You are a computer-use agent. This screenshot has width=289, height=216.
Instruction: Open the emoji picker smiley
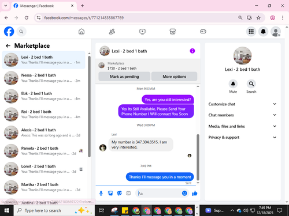pyautogui.click(x=184, y=193)
